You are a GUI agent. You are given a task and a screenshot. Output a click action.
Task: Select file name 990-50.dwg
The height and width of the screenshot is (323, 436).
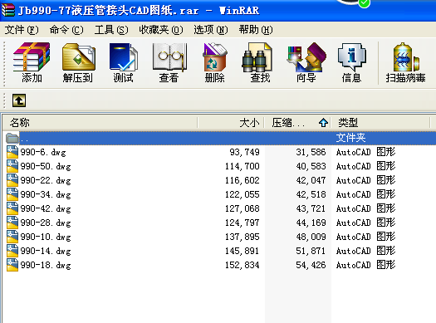[x=46, y=167]
